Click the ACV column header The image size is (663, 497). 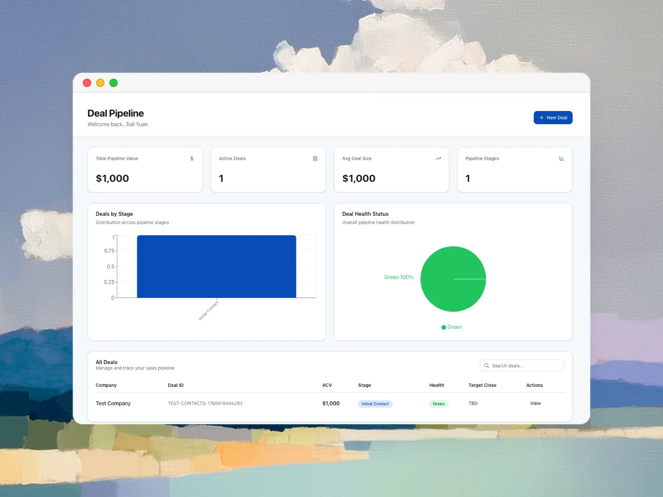pos(327,385)
